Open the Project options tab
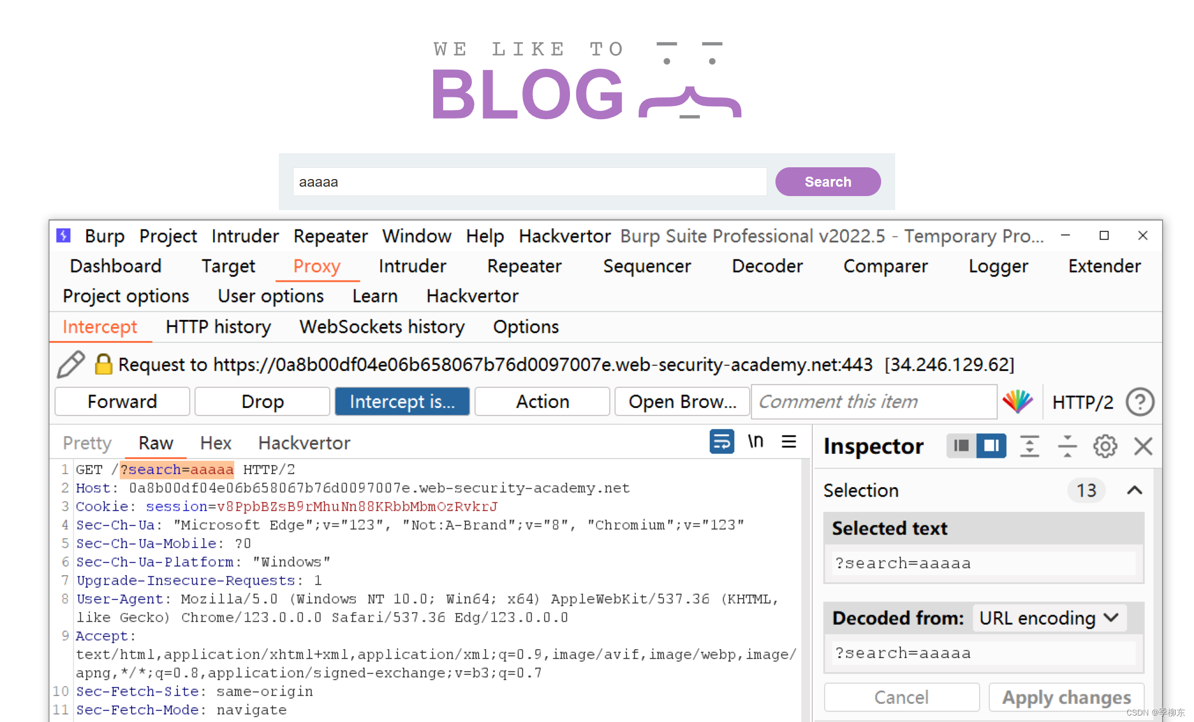The width and height of the screenshot is (1194, 722). (x=126, y=296)
